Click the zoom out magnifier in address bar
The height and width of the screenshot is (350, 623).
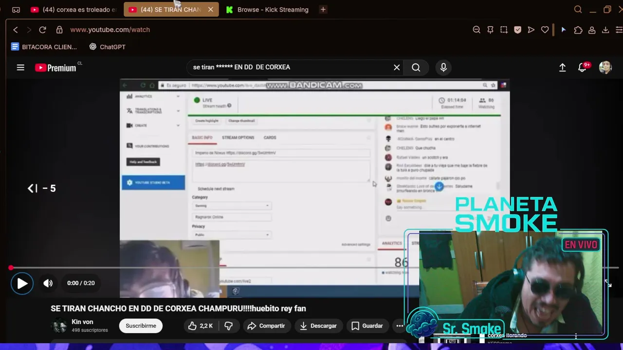476,30
